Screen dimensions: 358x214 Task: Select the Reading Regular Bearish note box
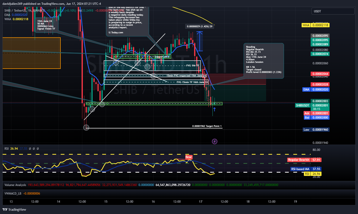coord(264,61)
